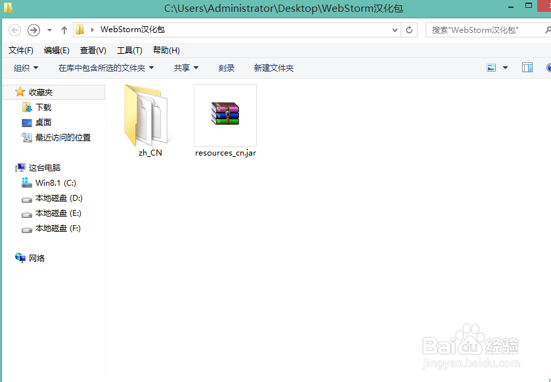Open 本地磁盘 (E:) drive
551x382 pixels.
[x=51, y=213]
